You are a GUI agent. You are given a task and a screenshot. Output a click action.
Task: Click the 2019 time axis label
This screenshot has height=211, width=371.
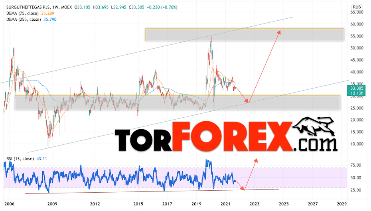(196, 204)
